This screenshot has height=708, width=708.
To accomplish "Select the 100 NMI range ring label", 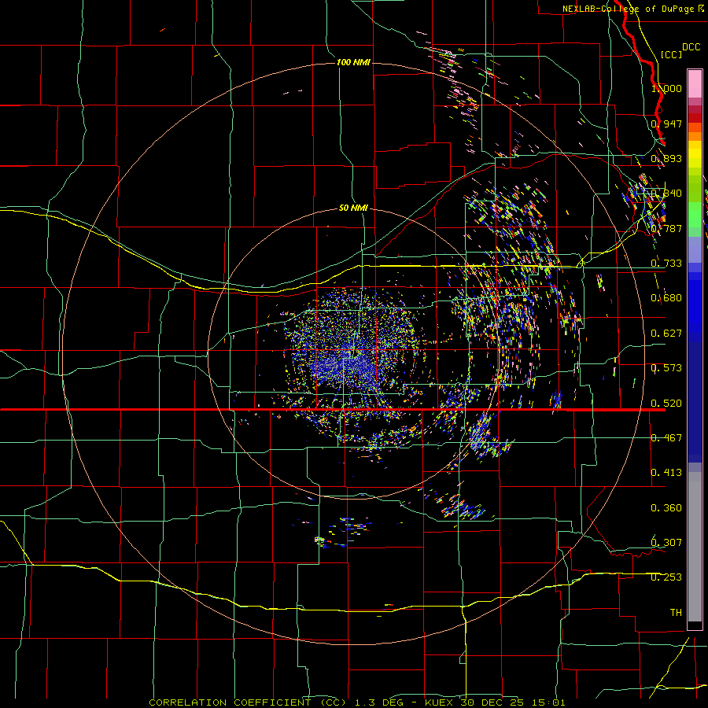I will 353,62.
